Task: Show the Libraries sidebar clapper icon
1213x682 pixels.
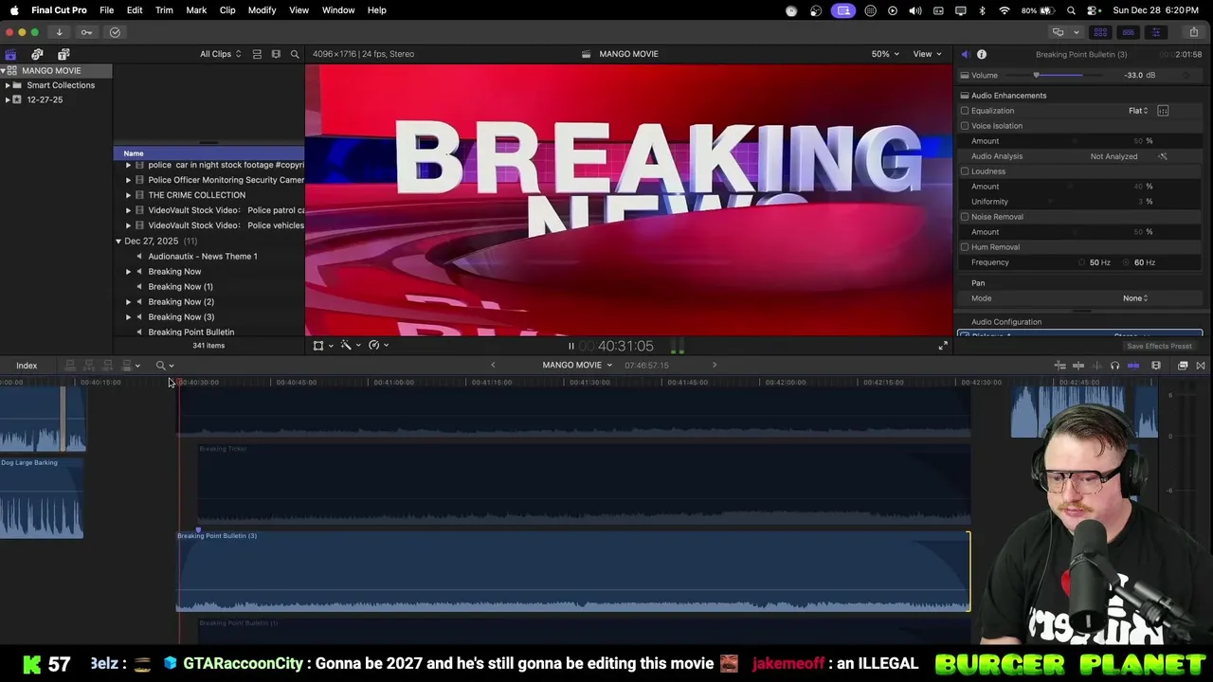Action: (x=10, y=54)
